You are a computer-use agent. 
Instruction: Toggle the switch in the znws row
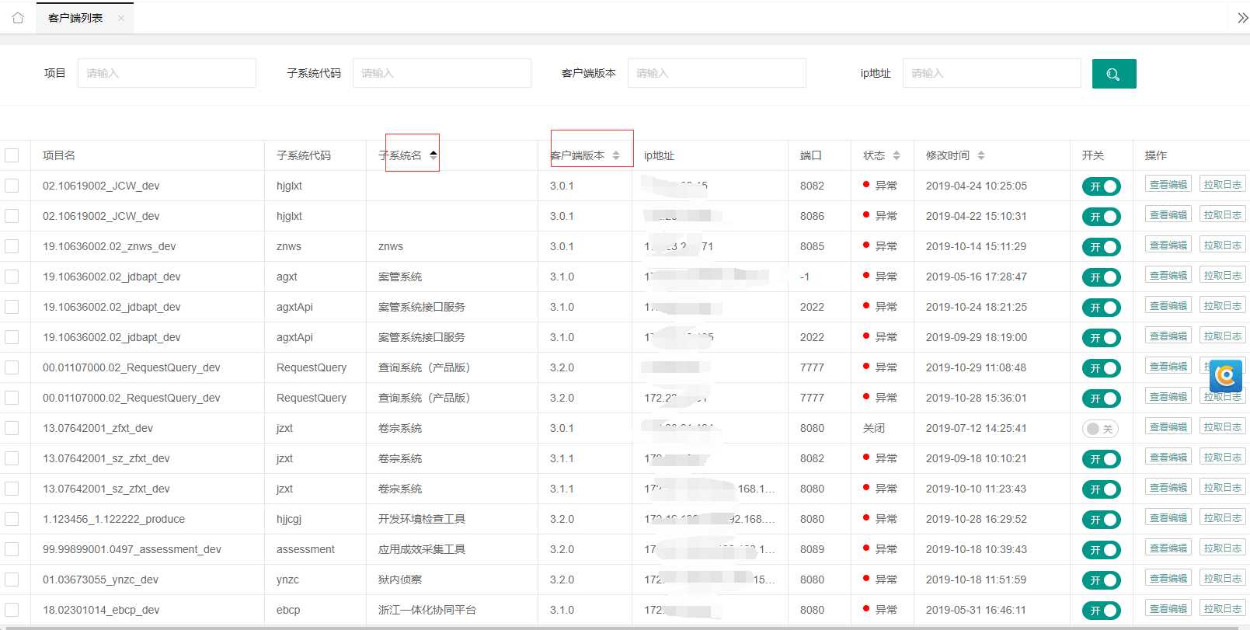coord(1102,247)
